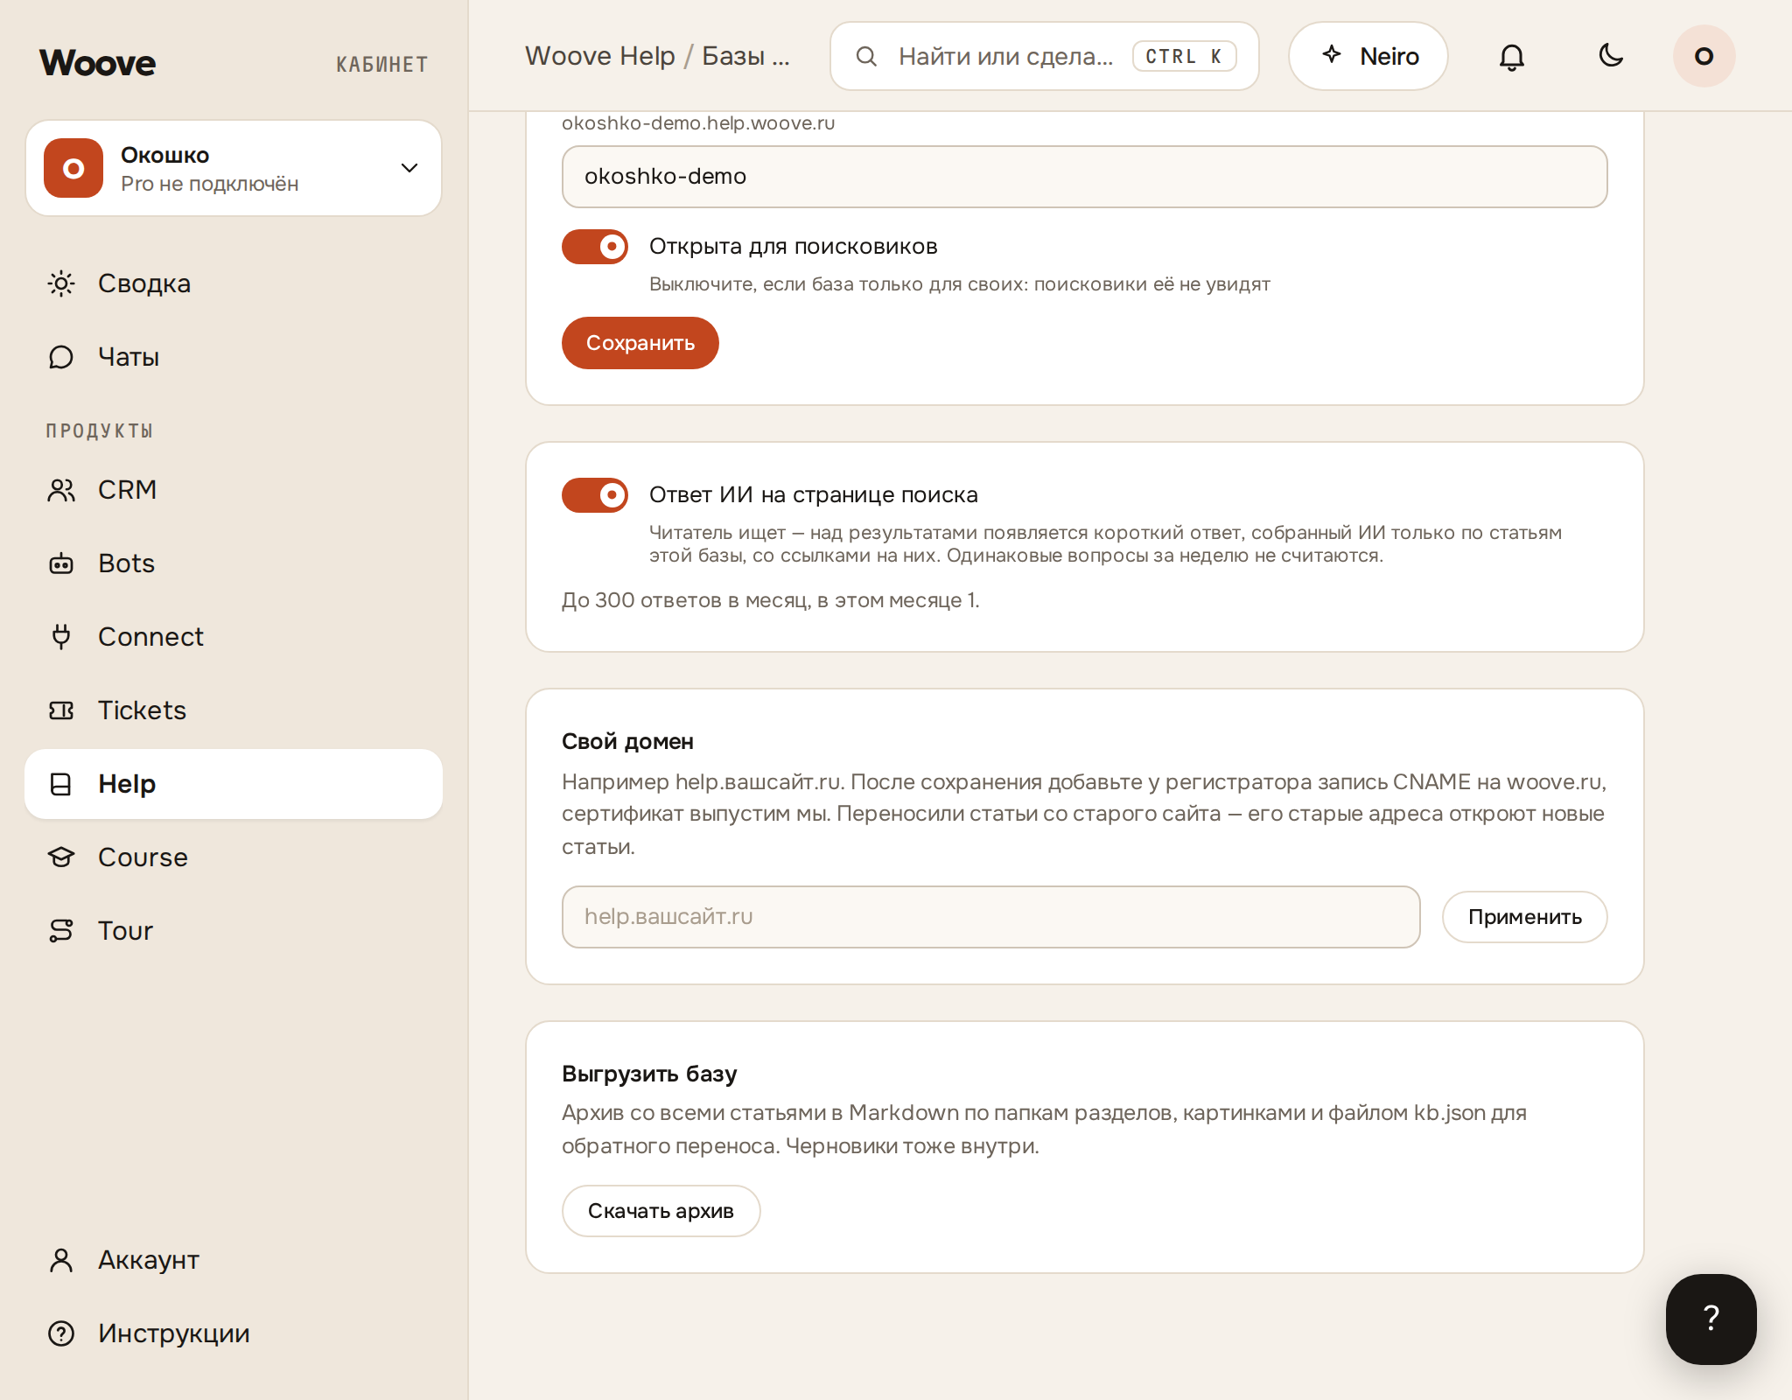
Task: Click the Woove Help breadcrumb link
Action: (600, 56)
